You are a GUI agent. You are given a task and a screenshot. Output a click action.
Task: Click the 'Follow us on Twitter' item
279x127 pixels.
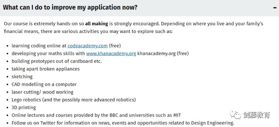[x=123, y=123]
